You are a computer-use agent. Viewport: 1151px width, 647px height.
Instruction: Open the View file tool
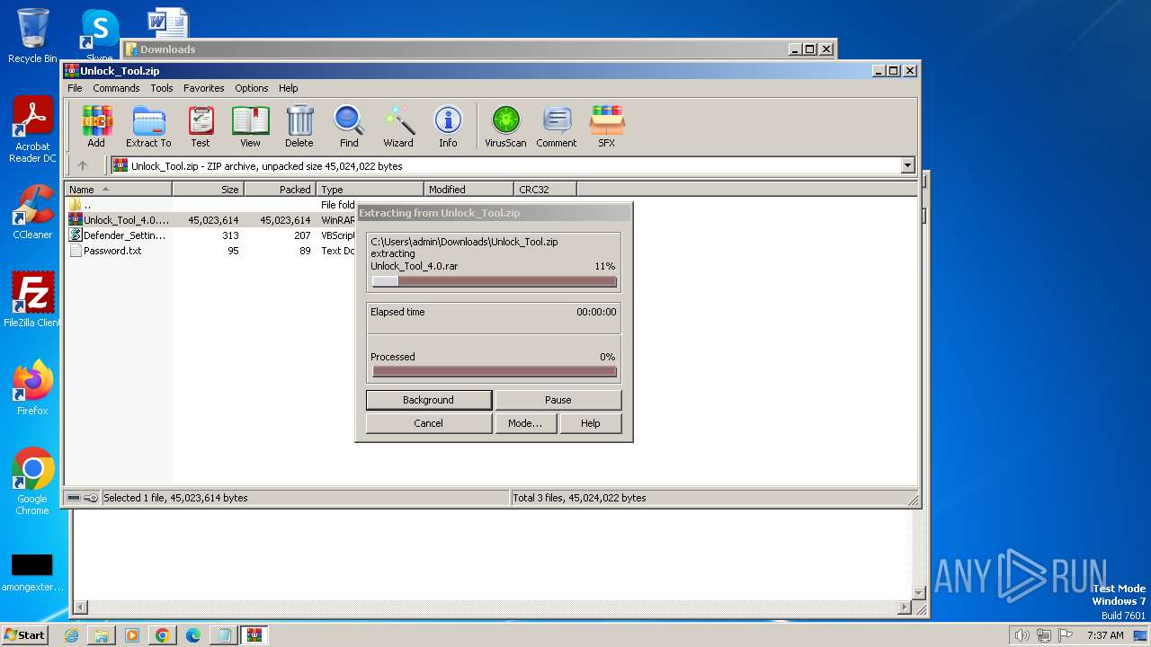(x=250, y=127)
